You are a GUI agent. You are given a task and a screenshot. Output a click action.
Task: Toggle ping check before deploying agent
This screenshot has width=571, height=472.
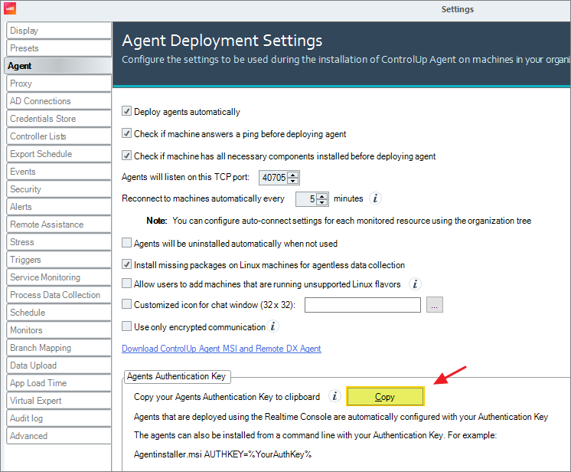tap(127, 134)
